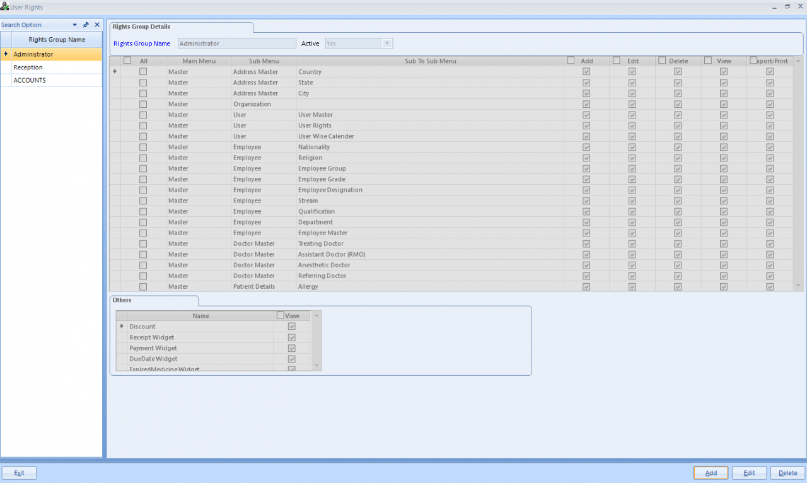Select the Reception rights group
Image resolution: width=807 pixels, height=483 pixels.
tap(28, 67)
